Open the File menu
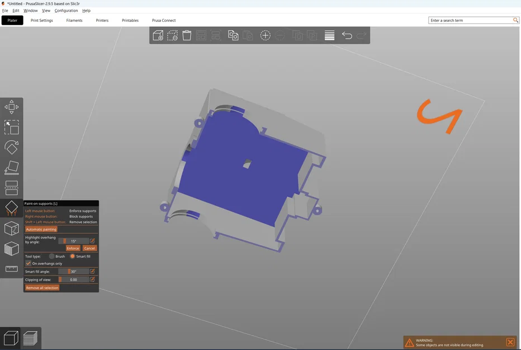521x350 pixels. (5, 11)
